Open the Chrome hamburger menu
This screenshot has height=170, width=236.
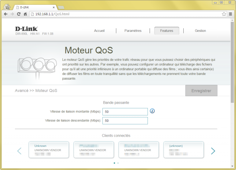230,14
